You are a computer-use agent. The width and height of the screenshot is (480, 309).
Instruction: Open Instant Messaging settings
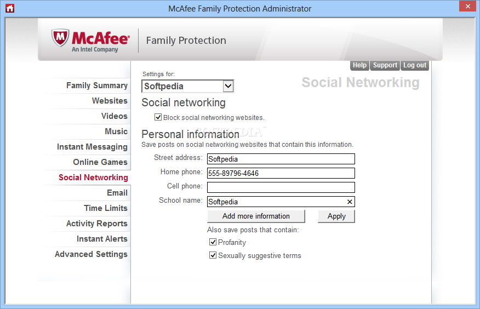tap(92, 147)
